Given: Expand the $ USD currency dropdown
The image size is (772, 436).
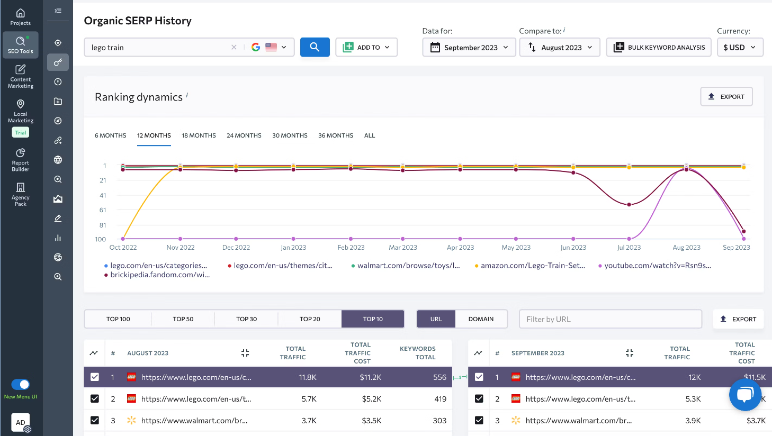Looking at the screenshot, I should (x=740, y=47).
